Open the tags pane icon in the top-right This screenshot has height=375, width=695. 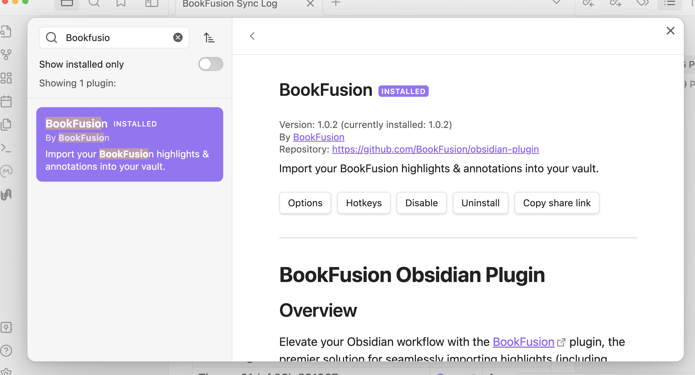point(644,3)
